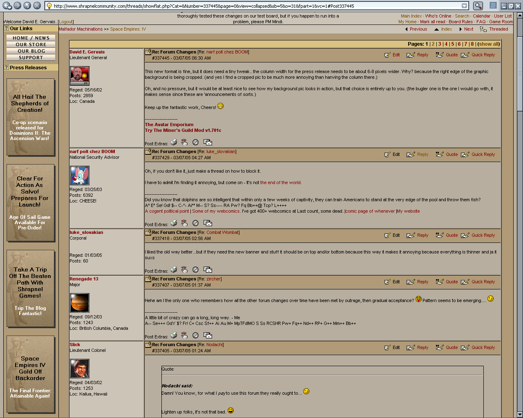Expand the Press Releases sidebar section
Image resolution: width=523 pixels, height=418 pixels.
tap(7, 68)
